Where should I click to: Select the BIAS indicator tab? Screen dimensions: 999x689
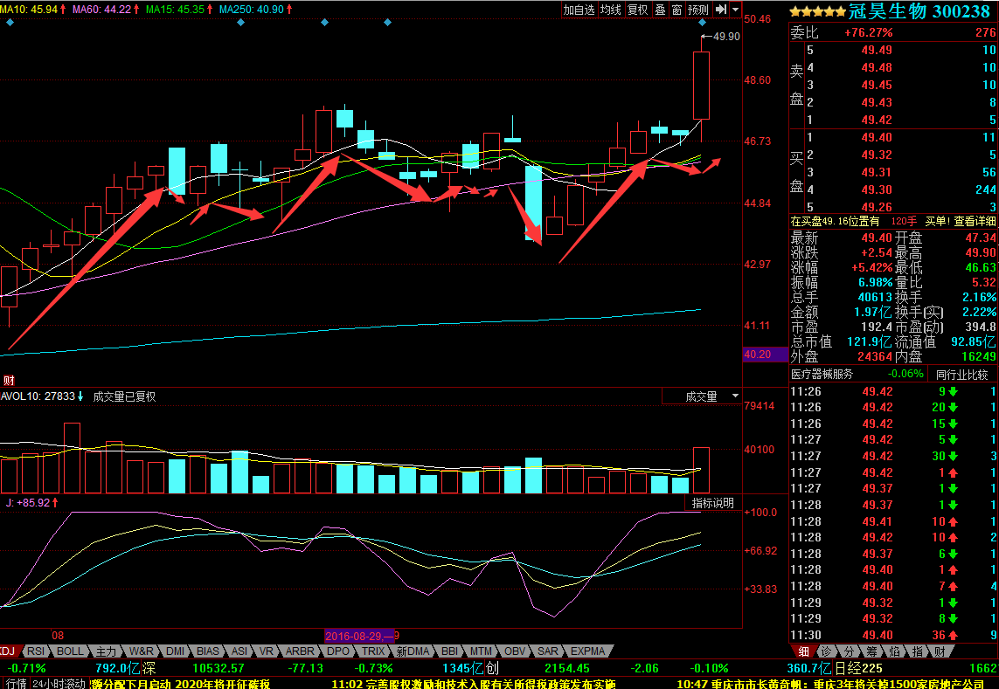208,651
